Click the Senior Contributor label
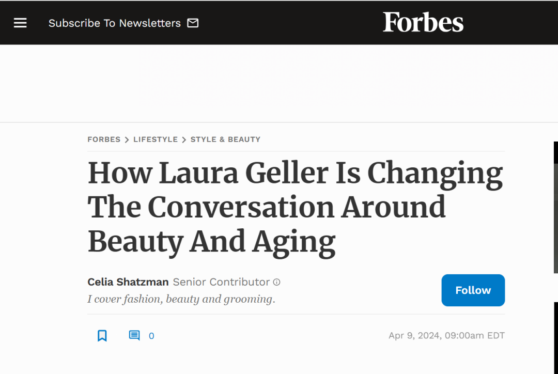558x374 pixels. 221,282
